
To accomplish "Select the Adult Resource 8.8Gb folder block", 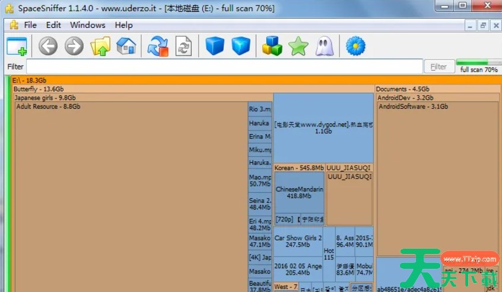I will click(131, 196).
